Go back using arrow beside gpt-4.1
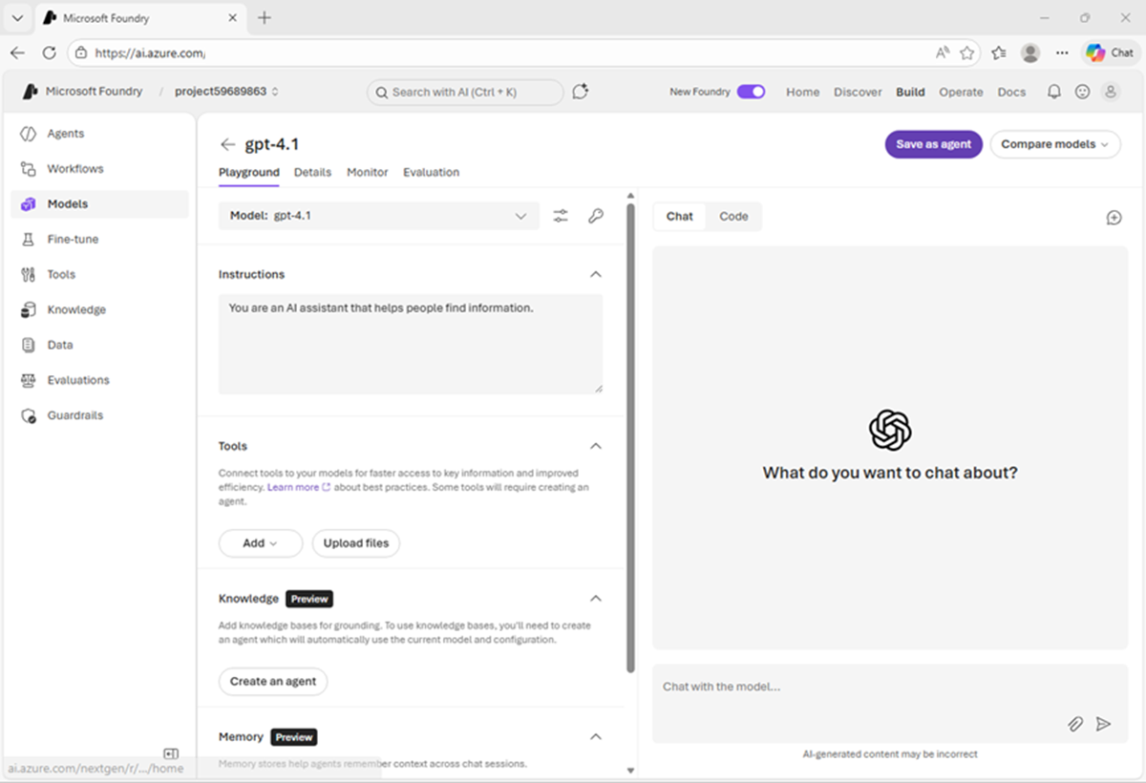This screenshot has height=783, width=1146. (x=227, y=144)
